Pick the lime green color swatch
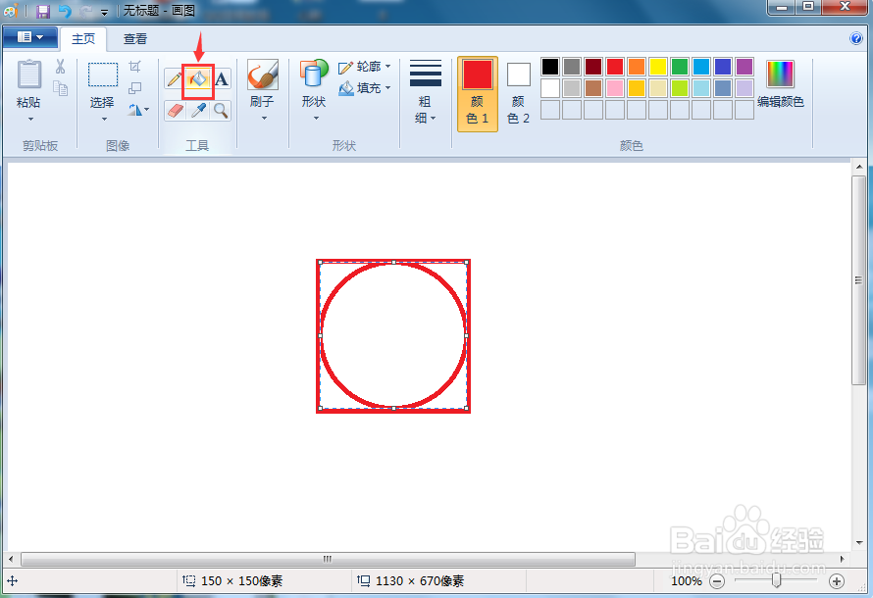Screen dimensions: 873x598 pyautogui.click(x=679, y=88)
